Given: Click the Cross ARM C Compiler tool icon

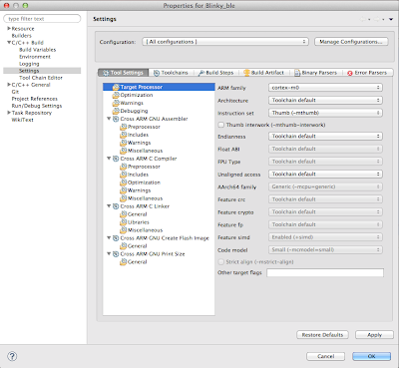Looking at the screenshot, I should click(116, 159).
